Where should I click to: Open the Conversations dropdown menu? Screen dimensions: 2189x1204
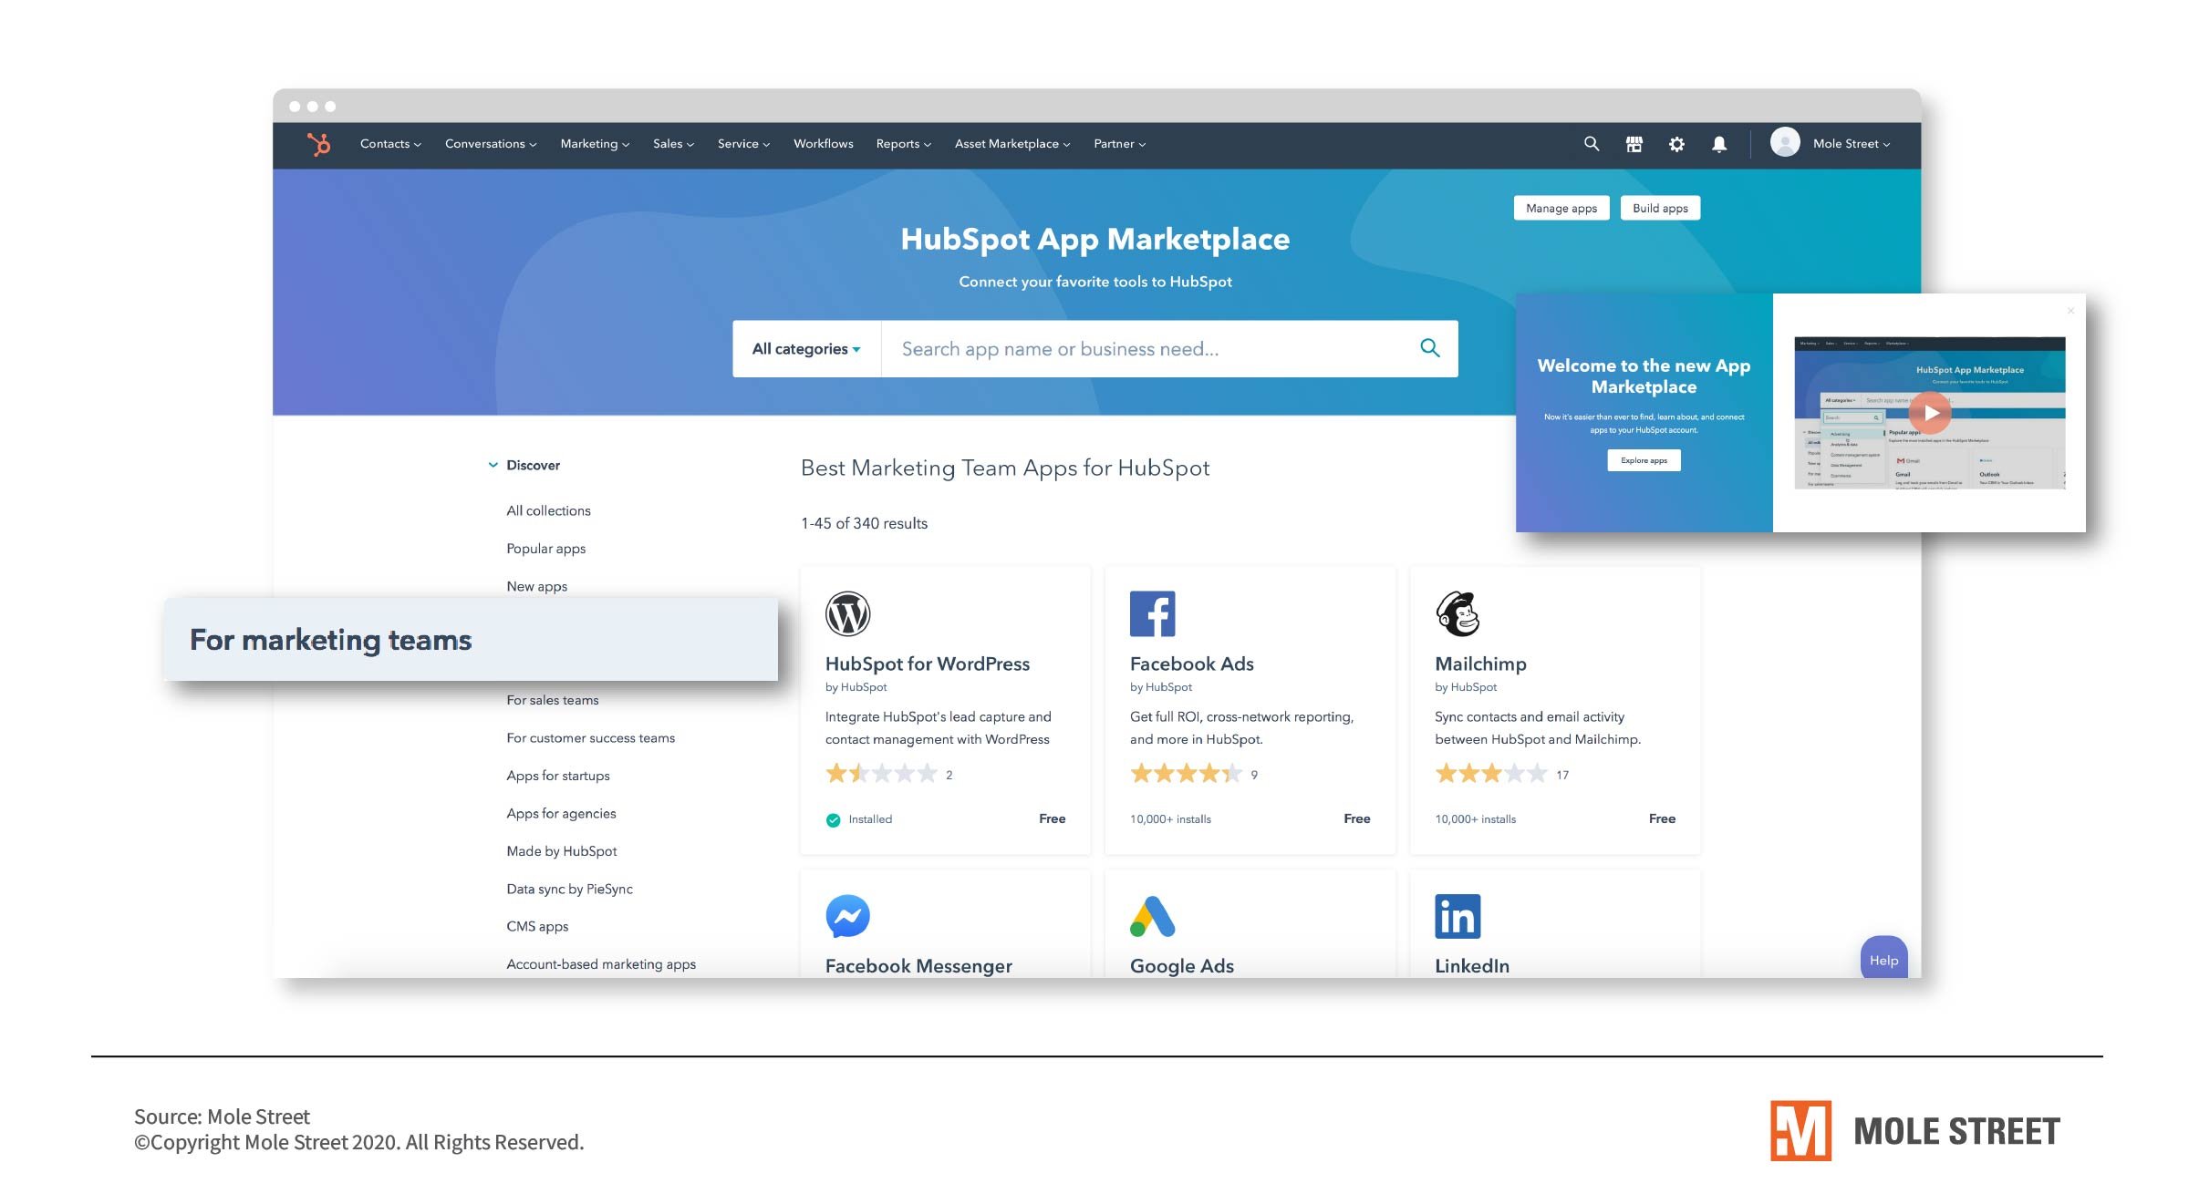pos(491,144)
